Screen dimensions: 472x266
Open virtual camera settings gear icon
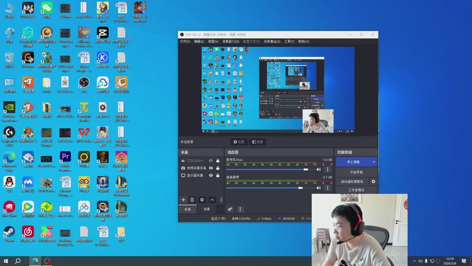click(x=373, y=181)
